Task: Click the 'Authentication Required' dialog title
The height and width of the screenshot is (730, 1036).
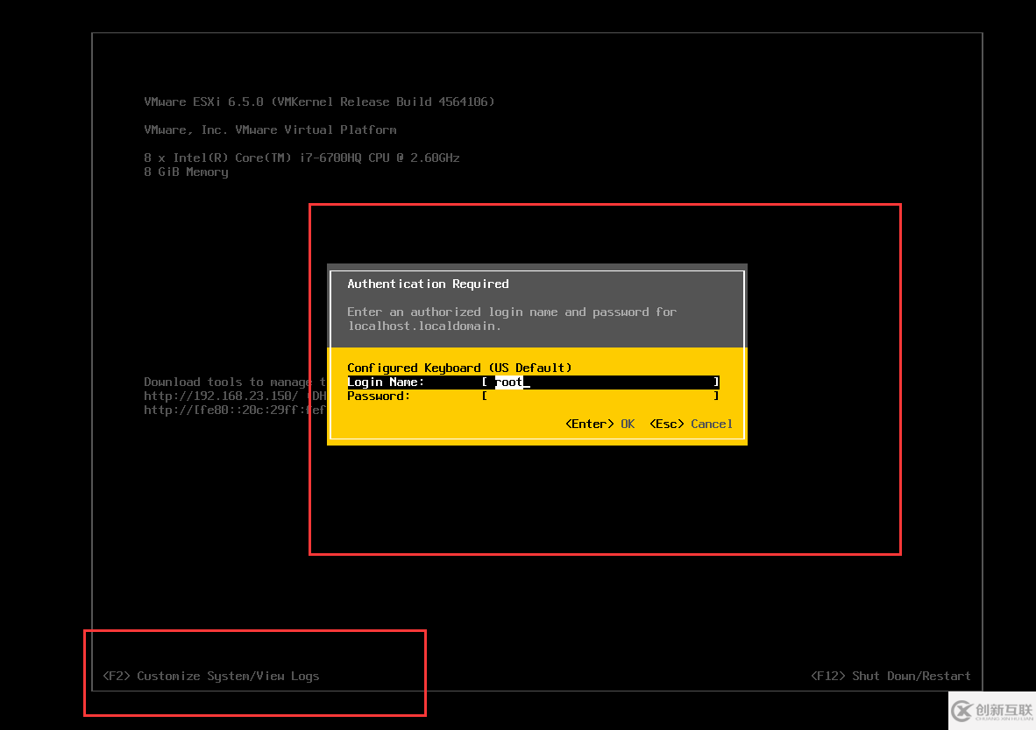Action: click(x=428, y=284)
